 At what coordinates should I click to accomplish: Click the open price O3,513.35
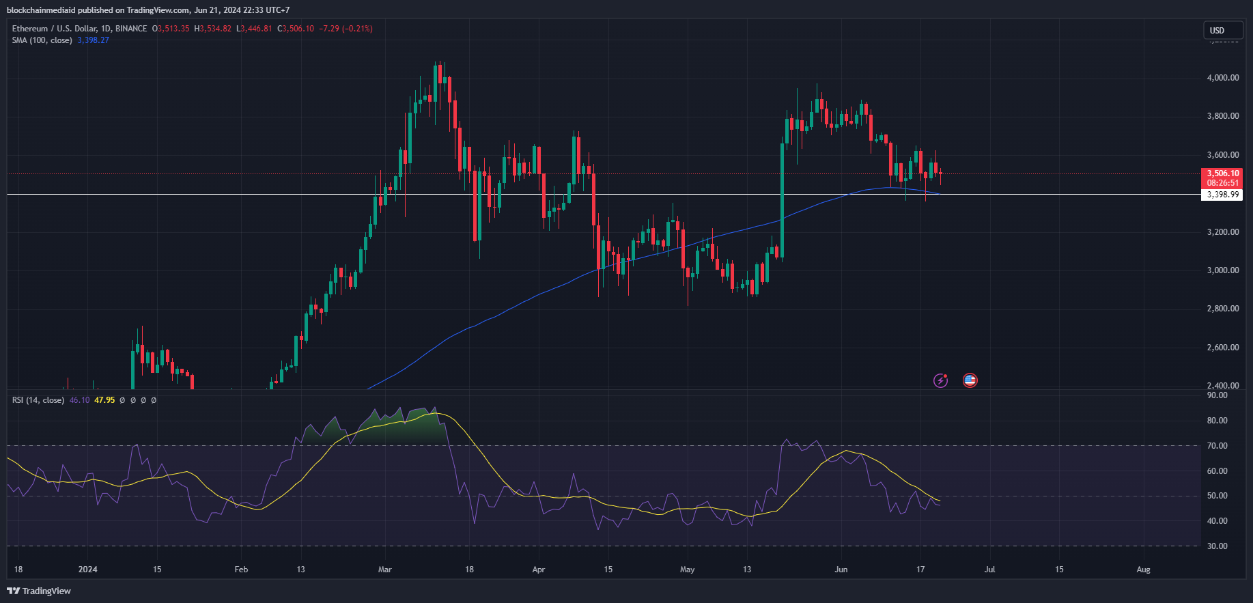tap(171, 29)
